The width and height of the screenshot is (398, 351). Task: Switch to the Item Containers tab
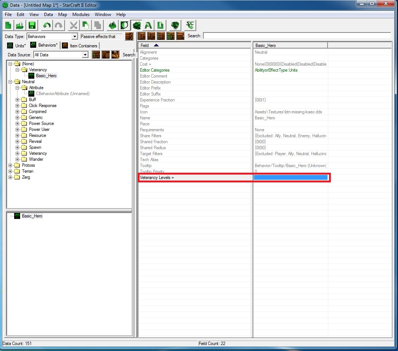coord(80,46)
